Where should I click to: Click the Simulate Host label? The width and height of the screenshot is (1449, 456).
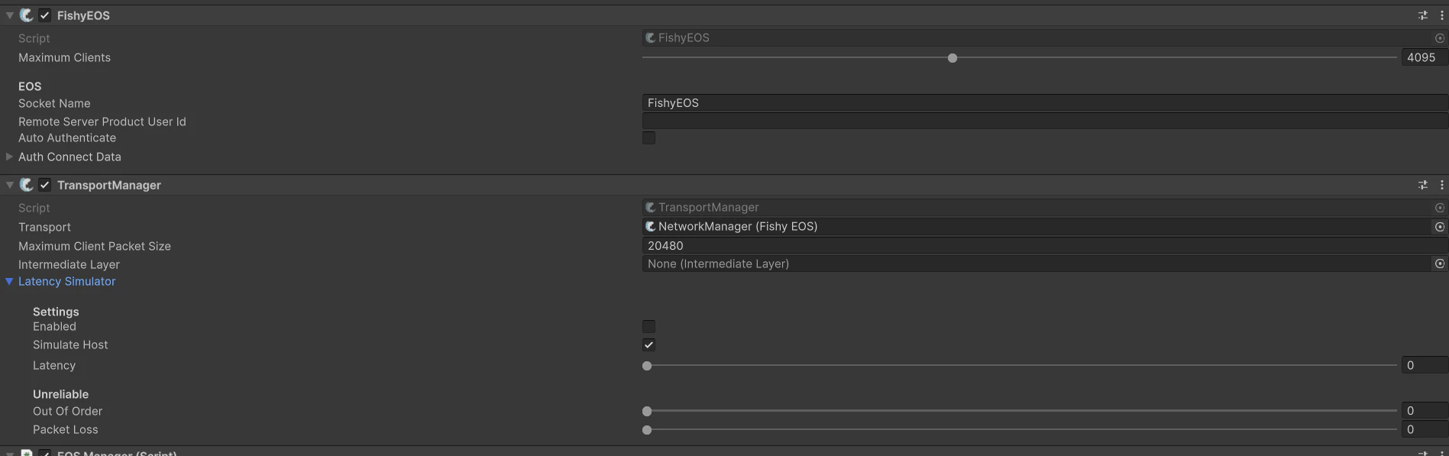(70, 344)
